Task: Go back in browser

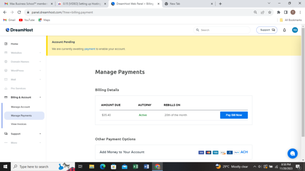Action: [5, 12]
